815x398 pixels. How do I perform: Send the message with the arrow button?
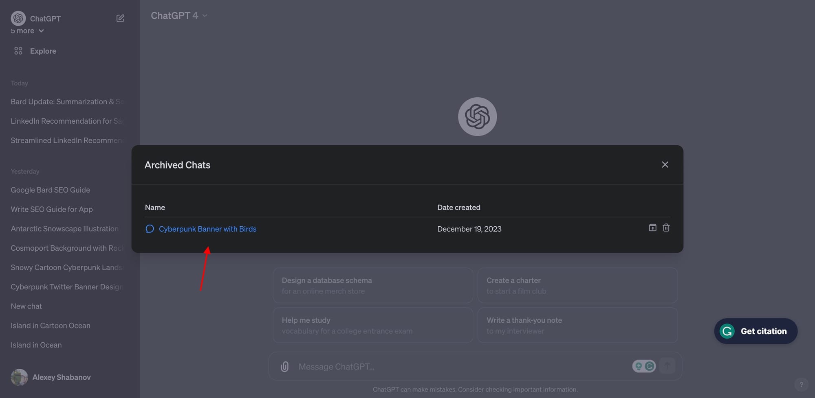pyautogui.click(x=667, y=366)
